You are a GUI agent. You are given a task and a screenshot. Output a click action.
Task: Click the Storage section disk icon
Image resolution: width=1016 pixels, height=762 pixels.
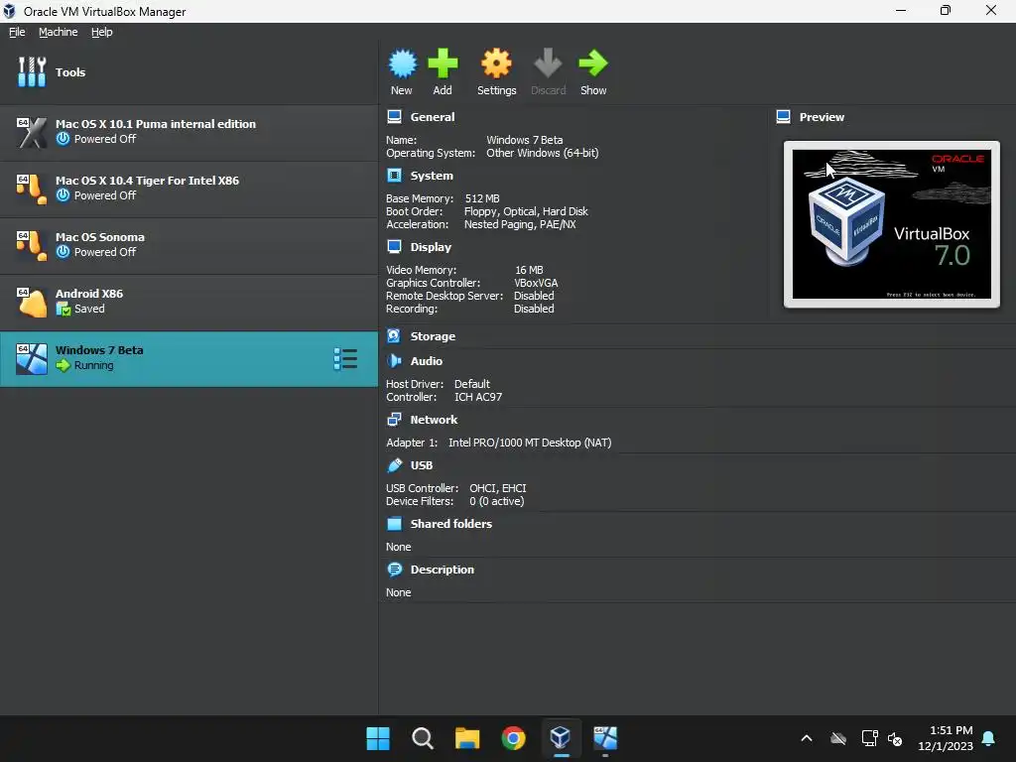coord(394,335)
